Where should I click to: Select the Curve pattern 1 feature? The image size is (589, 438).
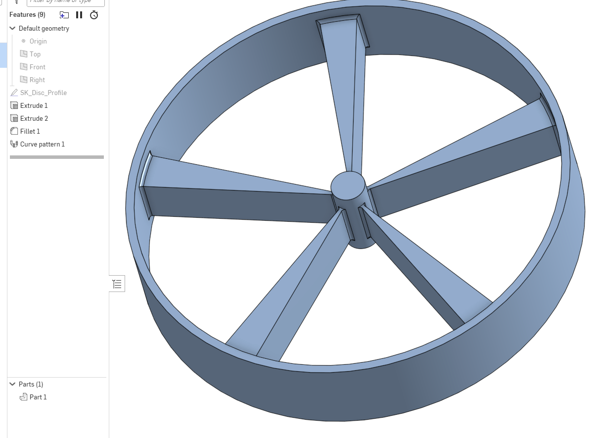pyautogui.click(x=42, y=144)
